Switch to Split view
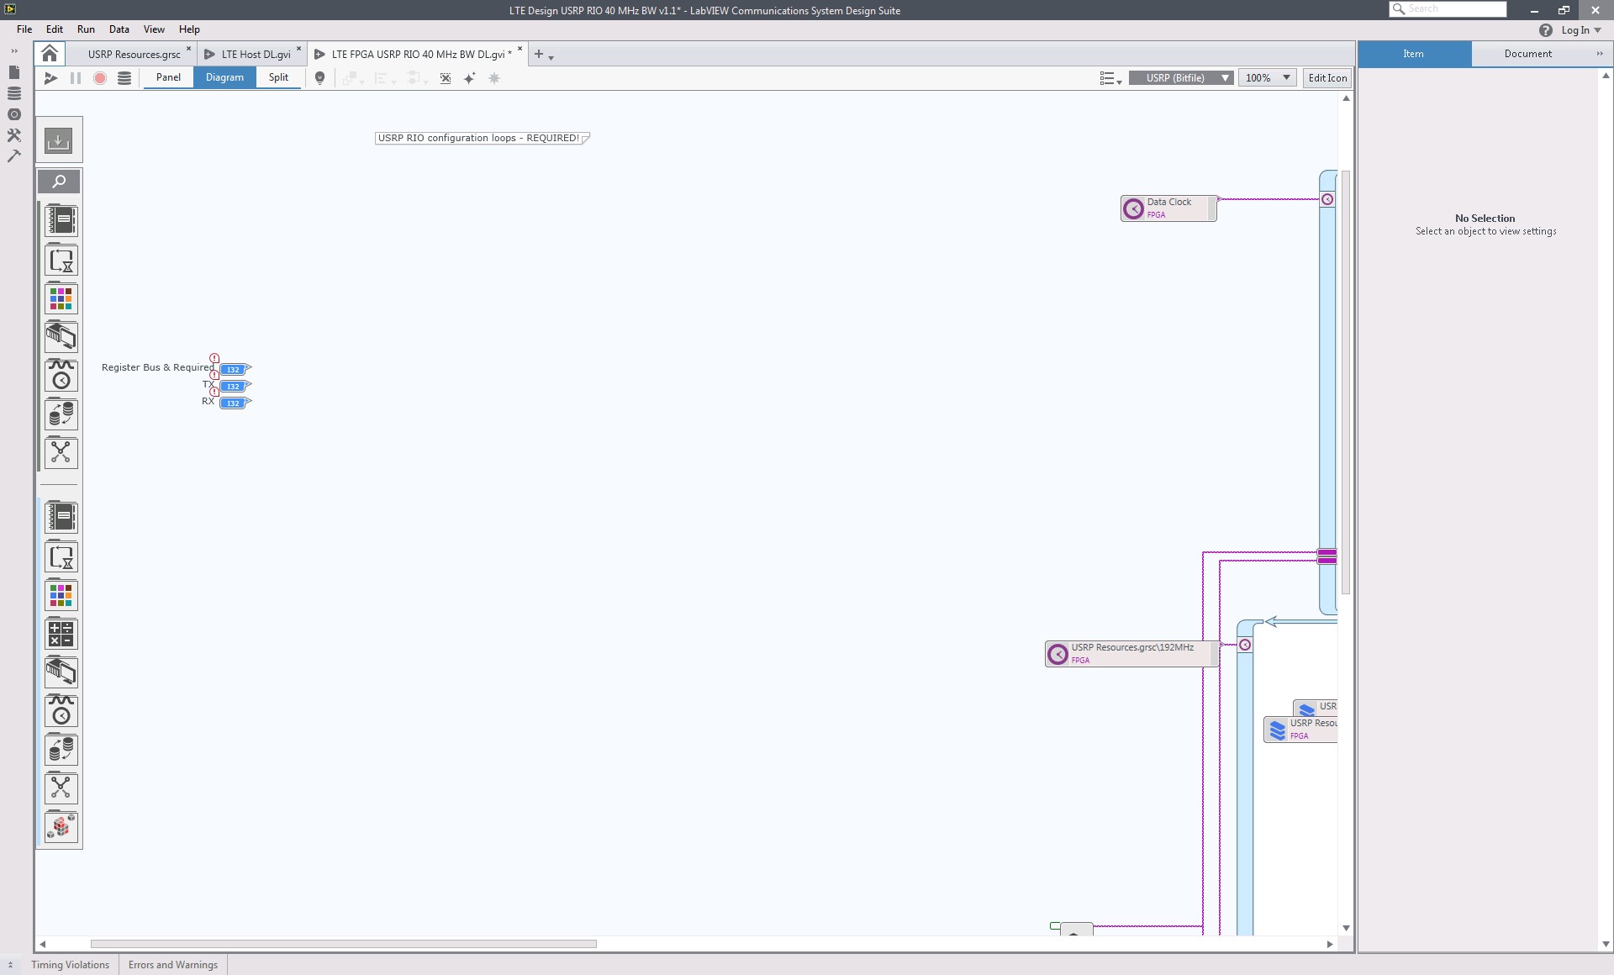 click(278, 77)
